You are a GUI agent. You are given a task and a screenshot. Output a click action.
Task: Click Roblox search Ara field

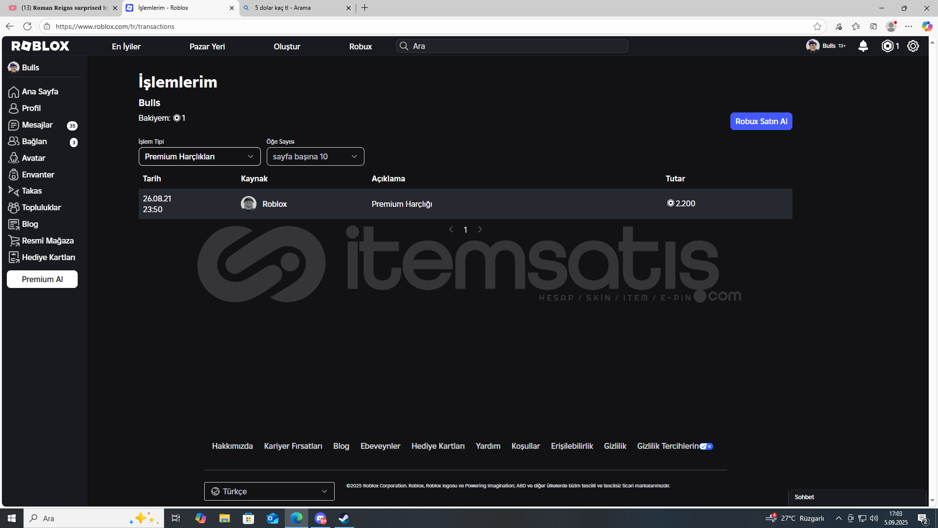point(512,46)
